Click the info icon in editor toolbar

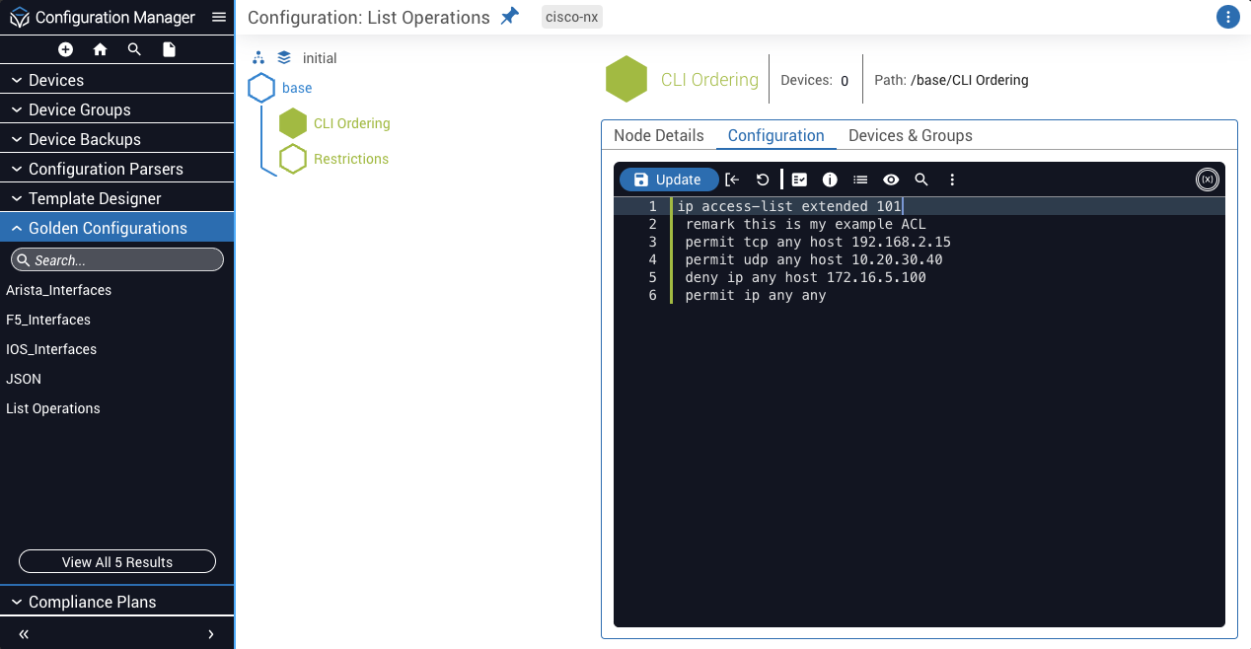[x=830, y=180]
